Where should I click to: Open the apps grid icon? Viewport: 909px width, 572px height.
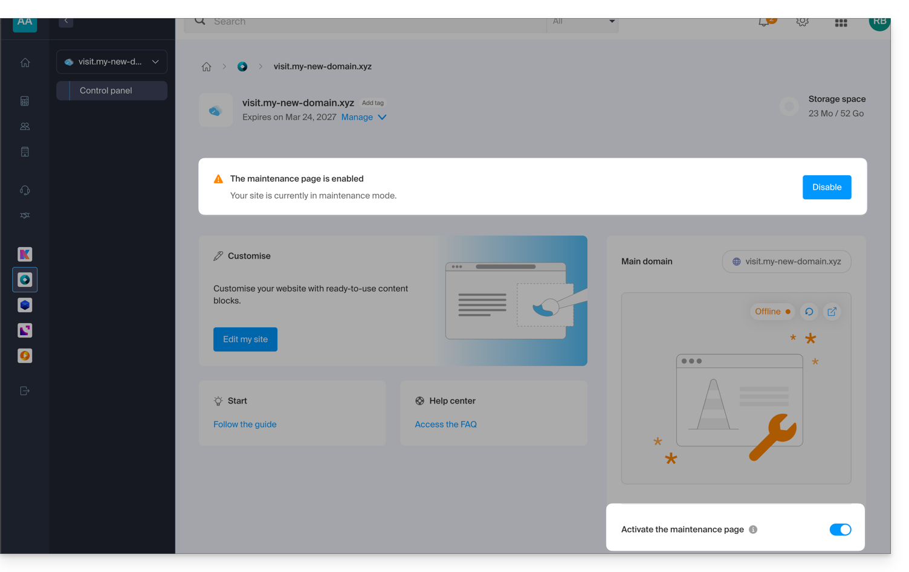[x=841, y=23]
